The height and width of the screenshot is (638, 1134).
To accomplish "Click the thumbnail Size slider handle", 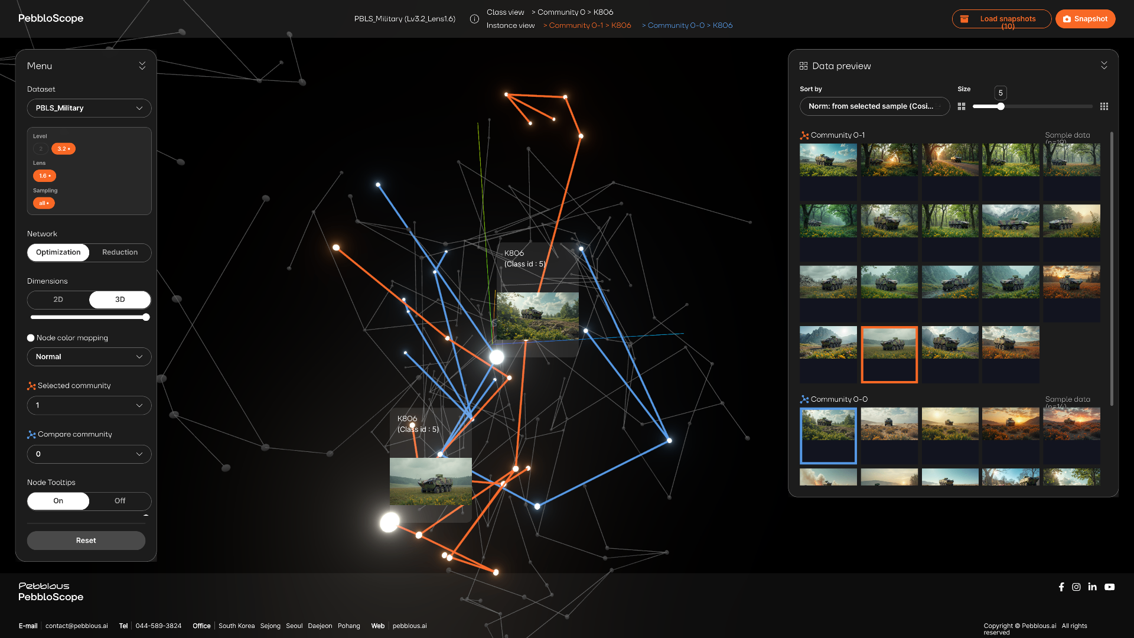I will coord(1001,106).
